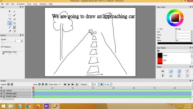Viewport: 193px width, 109px height.
Task: Open the View menu
Action: pyautogui.click(x=13, y=4)
